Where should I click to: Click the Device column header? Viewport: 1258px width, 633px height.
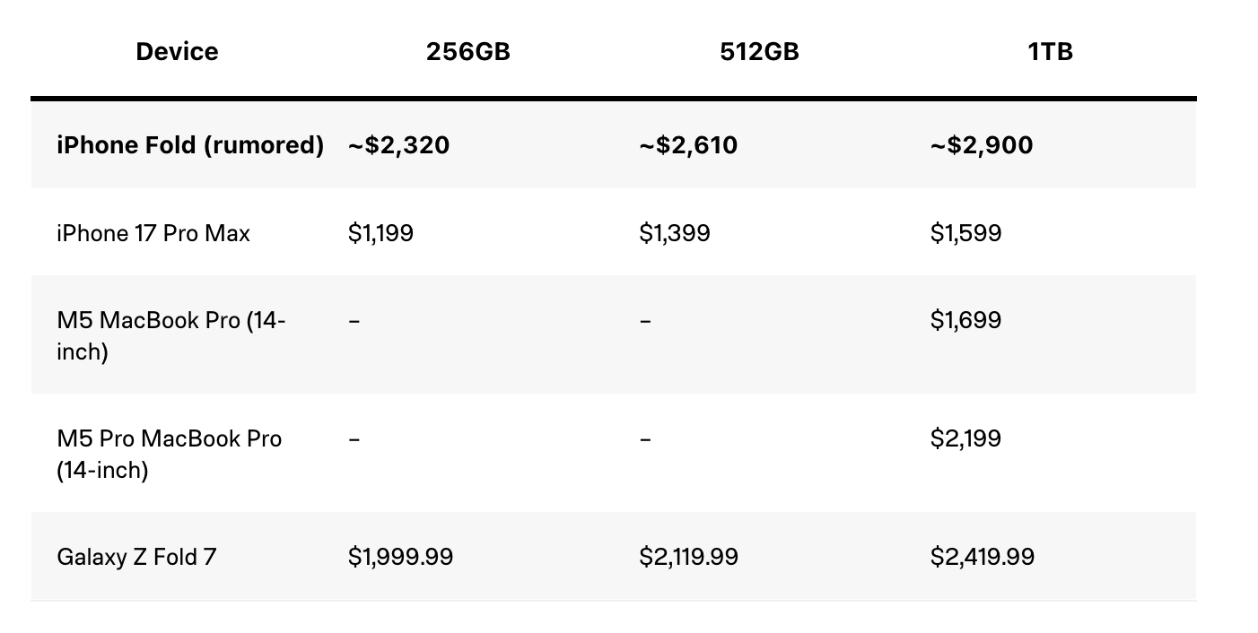pos(177,52)
